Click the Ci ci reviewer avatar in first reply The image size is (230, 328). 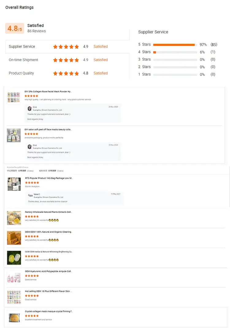29,108
